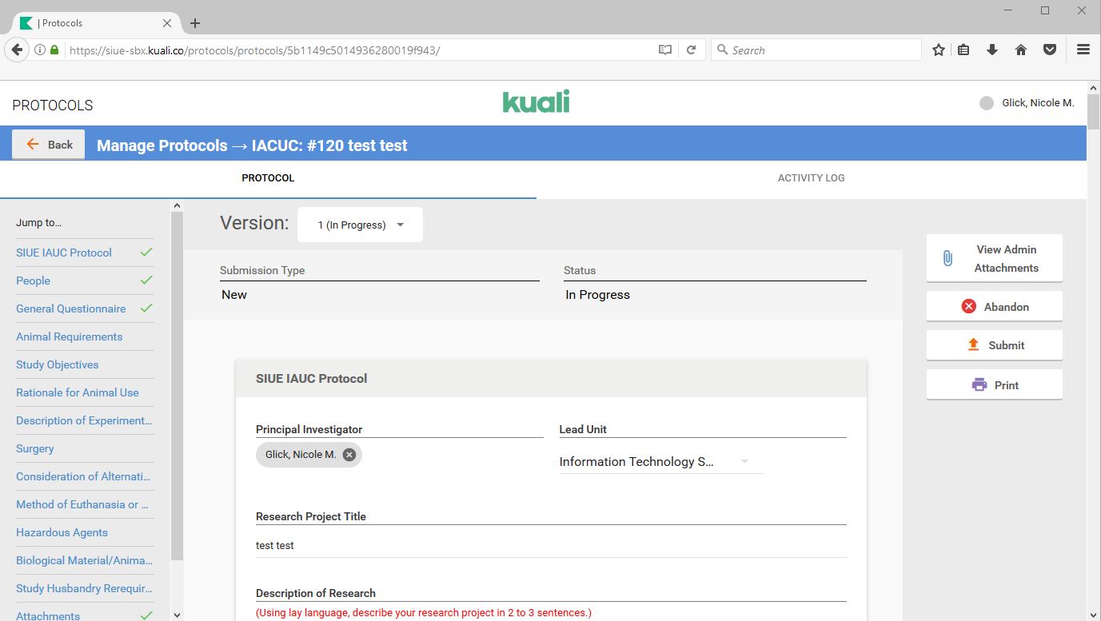Click the purple Print printer icon
This screenshot has height=621, width=1101.
979,384
